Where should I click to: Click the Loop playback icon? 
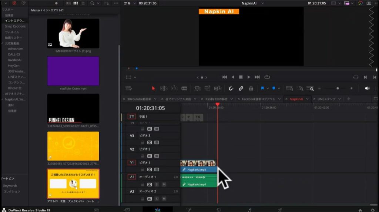[x=267, y=77]
